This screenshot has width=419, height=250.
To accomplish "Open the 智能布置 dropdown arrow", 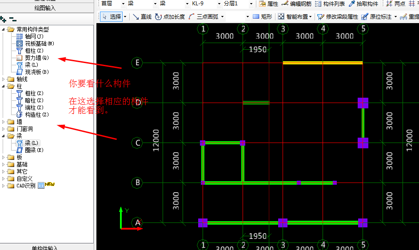I will point(310,17).
